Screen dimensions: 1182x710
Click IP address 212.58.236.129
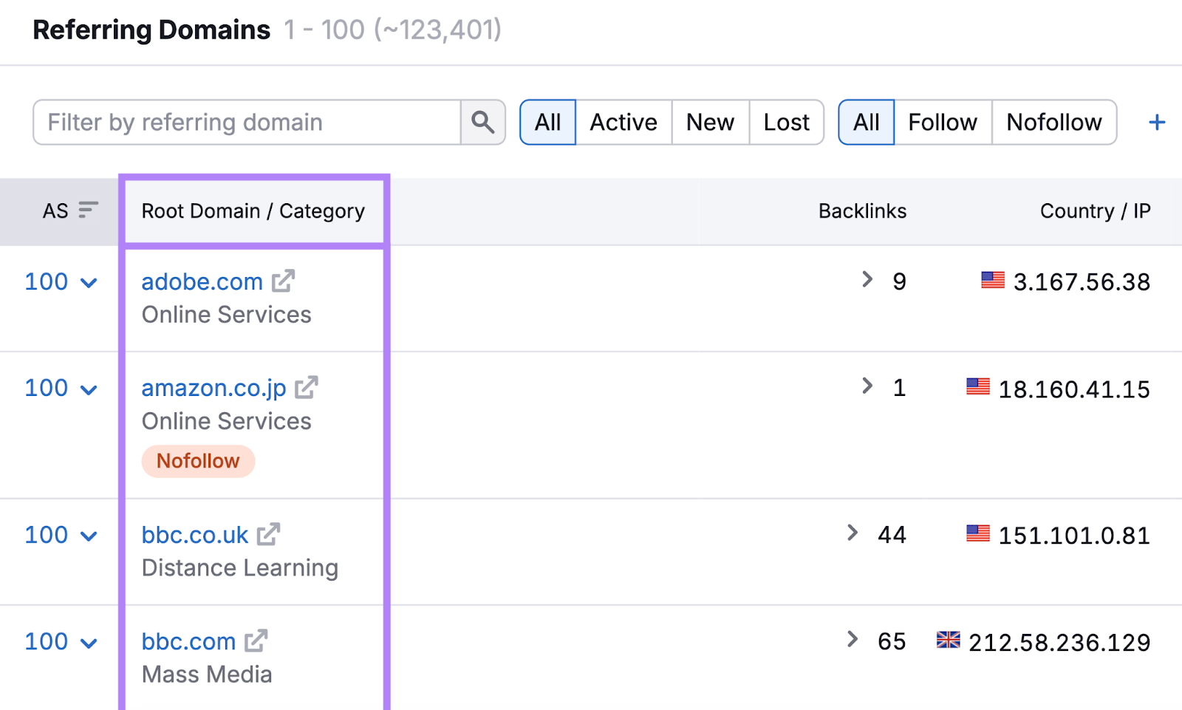point(1059,643)
